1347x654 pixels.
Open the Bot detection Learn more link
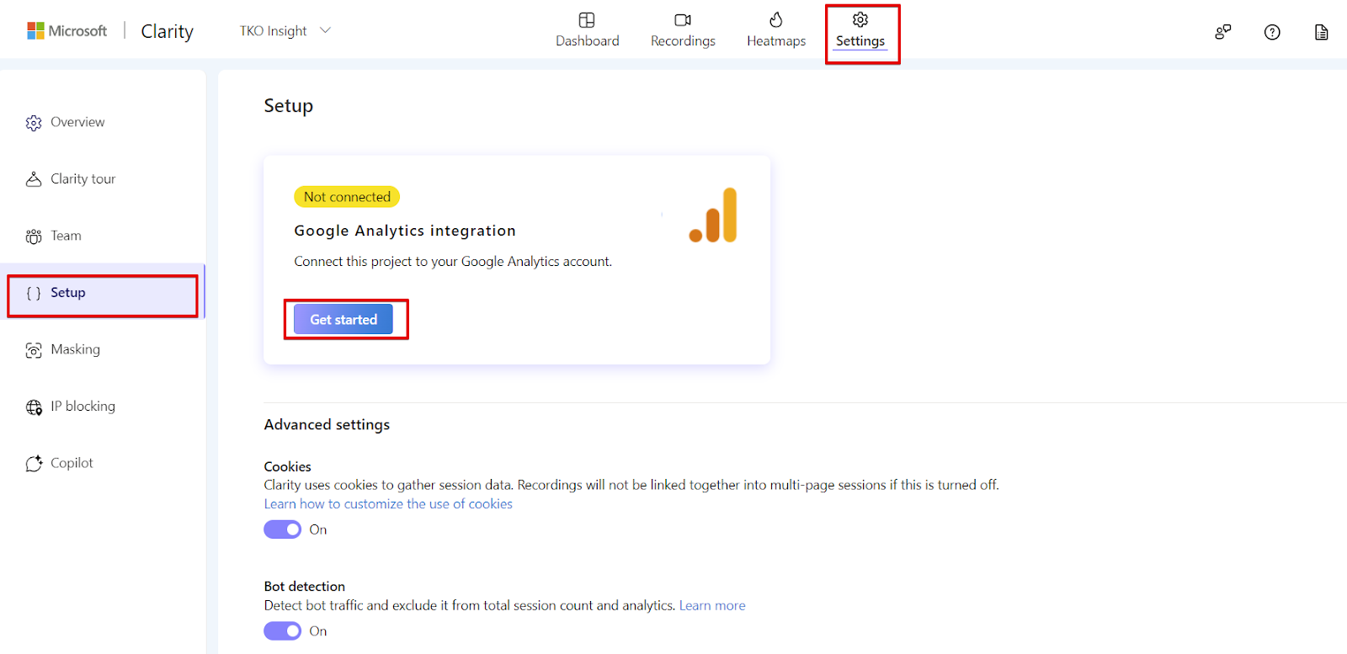click(x=712, y=606)
